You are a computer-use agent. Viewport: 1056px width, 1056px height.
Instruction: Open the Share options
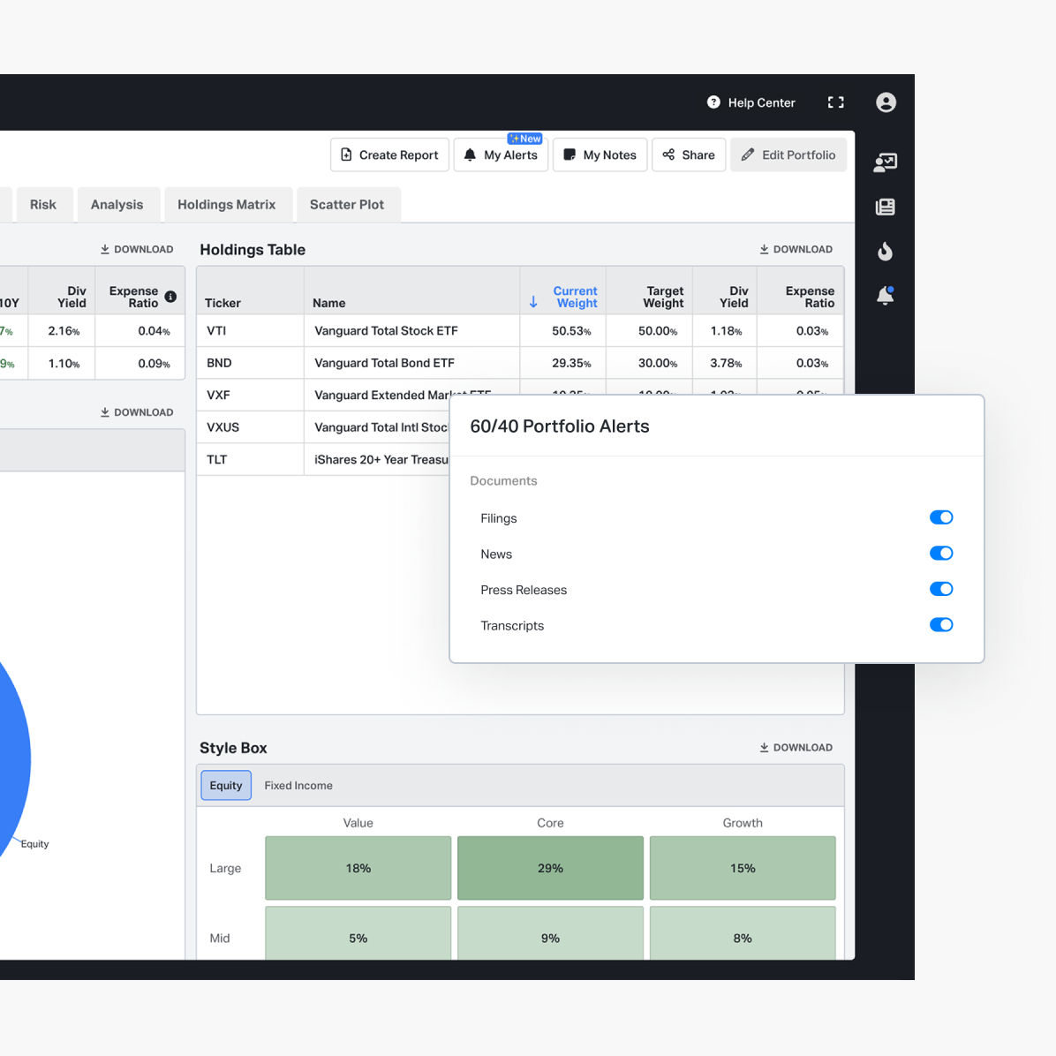689,155
